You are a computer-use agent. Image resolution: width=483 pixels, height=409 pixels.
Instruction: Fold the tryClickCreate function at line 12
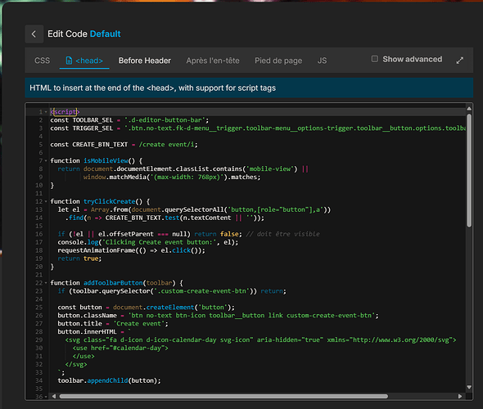pos(46,201)
